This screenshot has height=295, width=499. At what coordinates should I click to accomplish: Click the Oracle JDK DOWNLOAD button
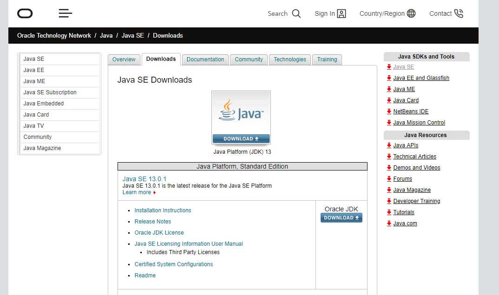tap(341, 218)
